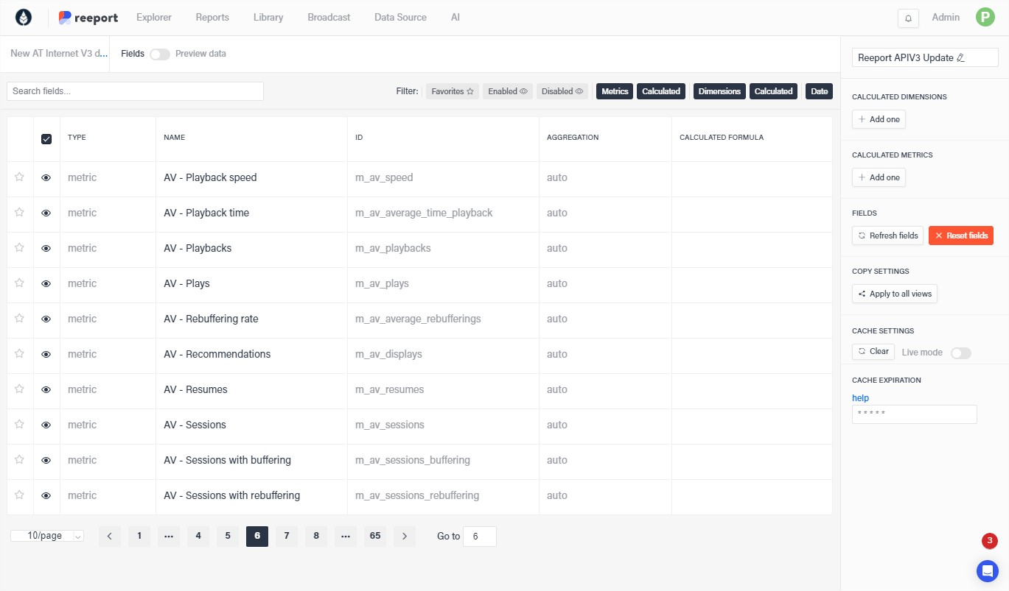Expand the Disabled filter option
Screen dimensions: 1009x591
pos(562,91)
